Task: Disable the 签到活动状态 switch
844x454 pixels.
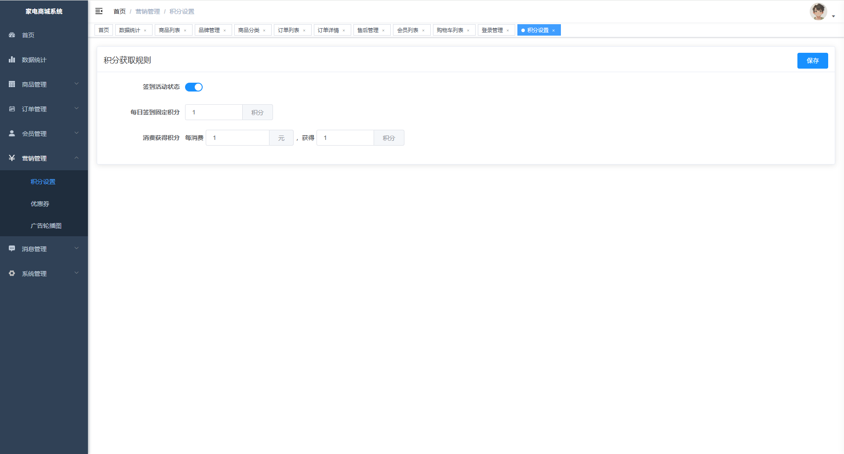Action: [194, 87]
